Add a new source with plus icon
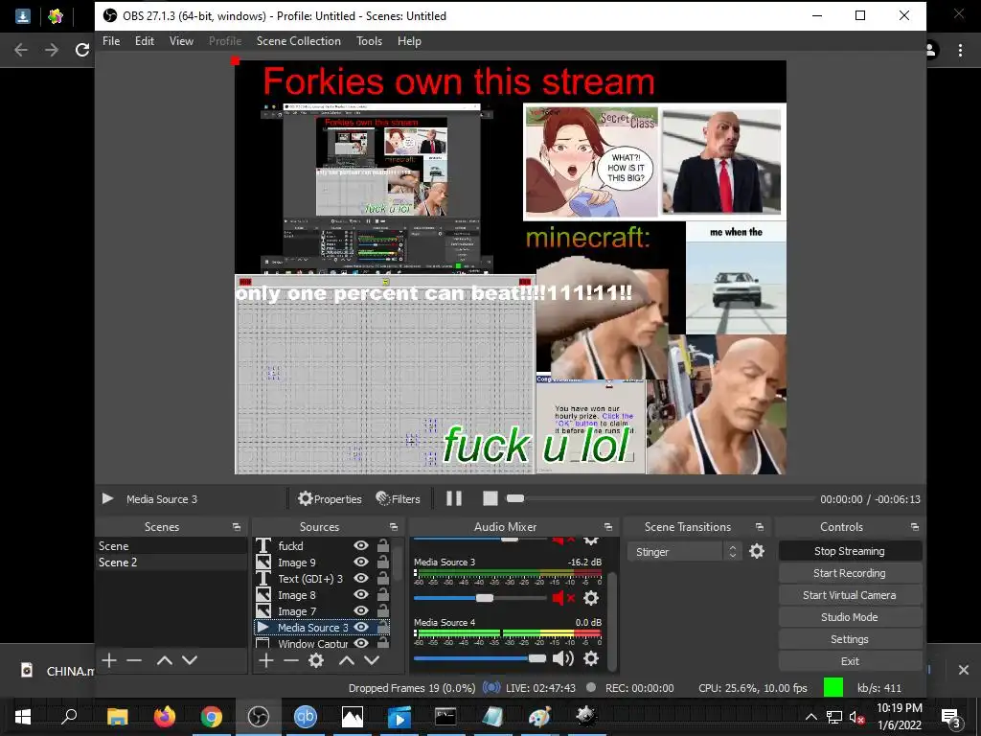Screen dimensions: 981x736 point(266,660)
